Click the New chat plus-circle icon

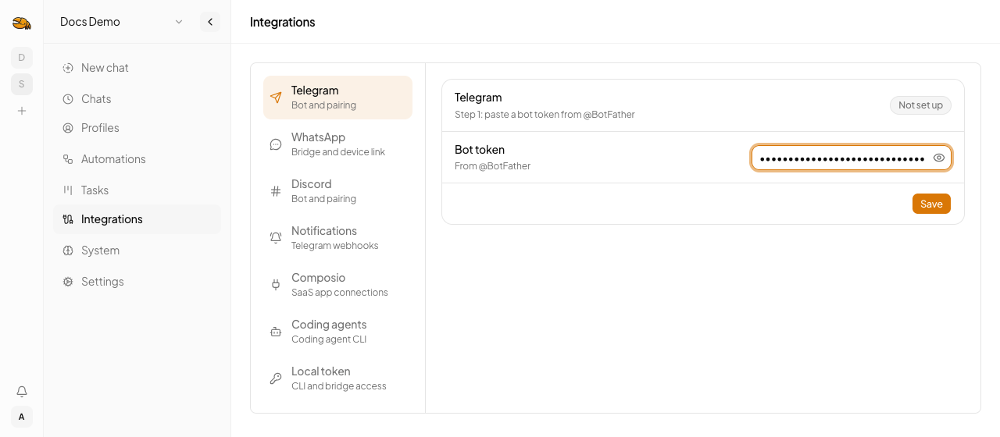point(68,68)
